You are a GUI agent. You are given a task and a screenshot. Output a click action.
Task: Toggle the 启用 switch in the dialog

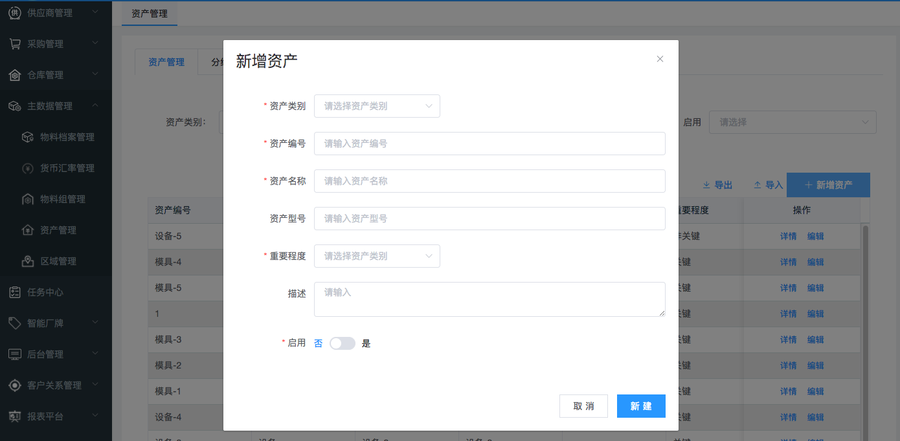pos(342,343)
